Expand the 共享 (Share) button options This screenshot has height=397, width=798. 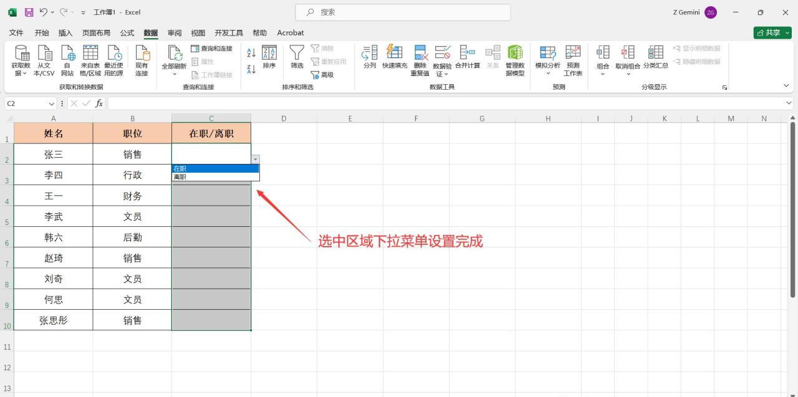point(787,32)
